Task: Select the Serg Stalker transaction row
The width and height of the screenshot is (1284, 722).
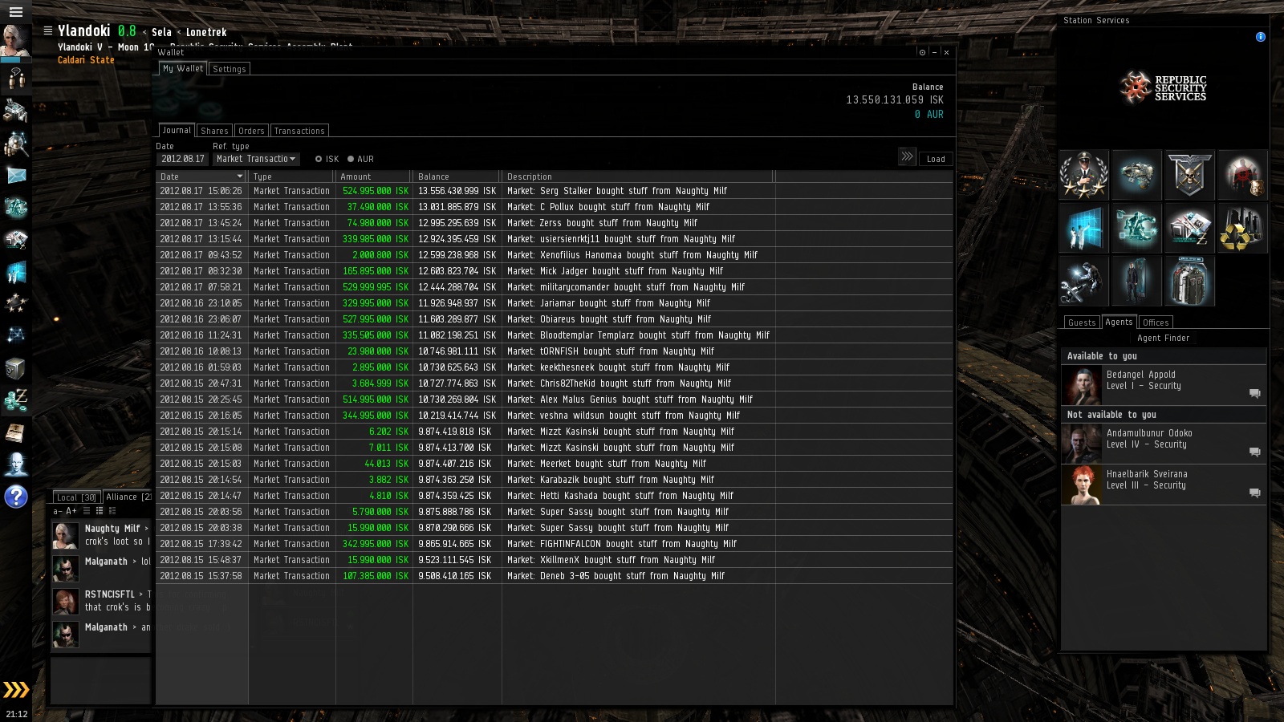Action: [555, 191]
